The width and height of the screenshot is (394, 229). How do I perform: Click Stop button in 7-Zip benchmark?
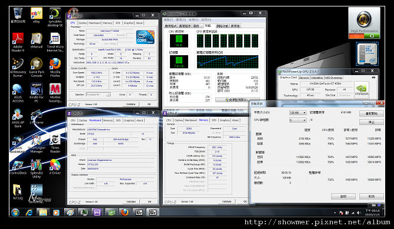coord(372,122)
